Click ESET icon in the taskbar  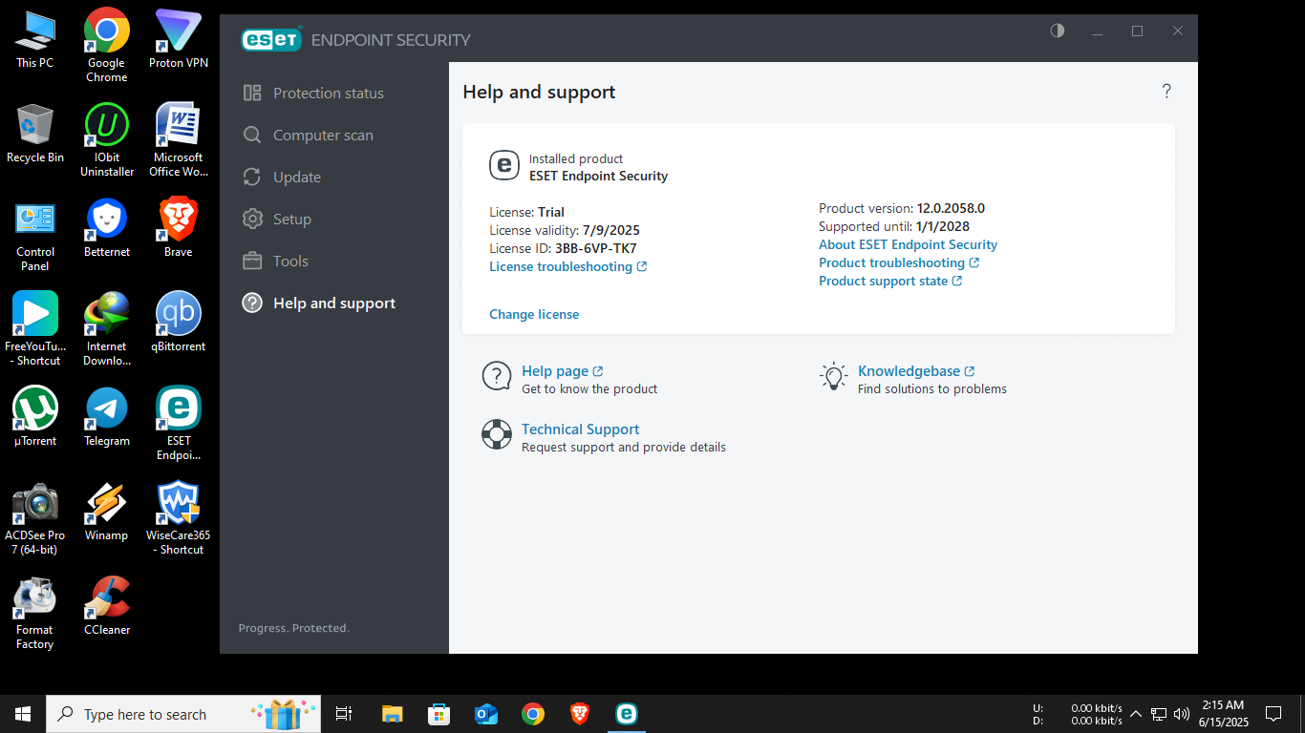pyautogui.click(x=627, y=714)
